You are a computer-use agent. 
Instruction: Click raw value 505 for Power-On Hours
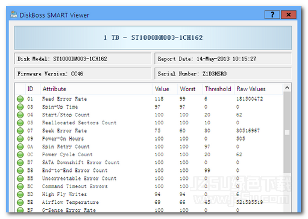pyautogui.click(x=240, y=139)
